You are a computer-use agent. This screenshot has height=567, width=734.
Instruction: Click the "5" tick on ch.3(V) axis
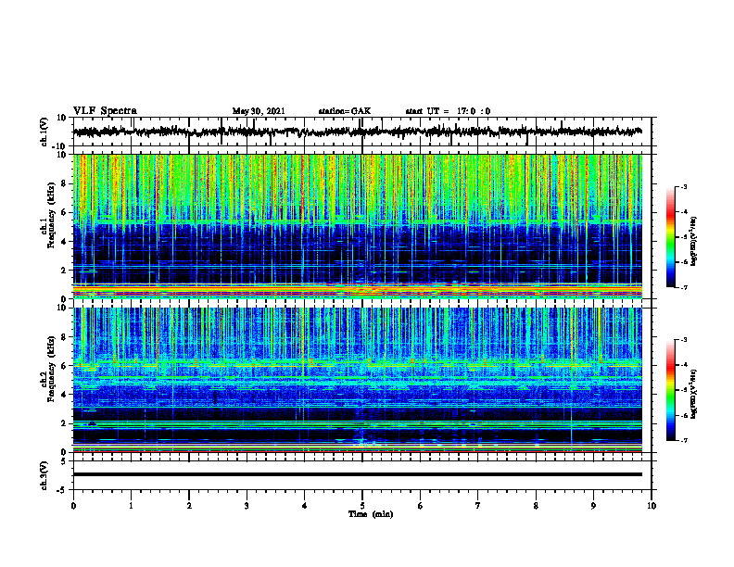click(65, 461)
